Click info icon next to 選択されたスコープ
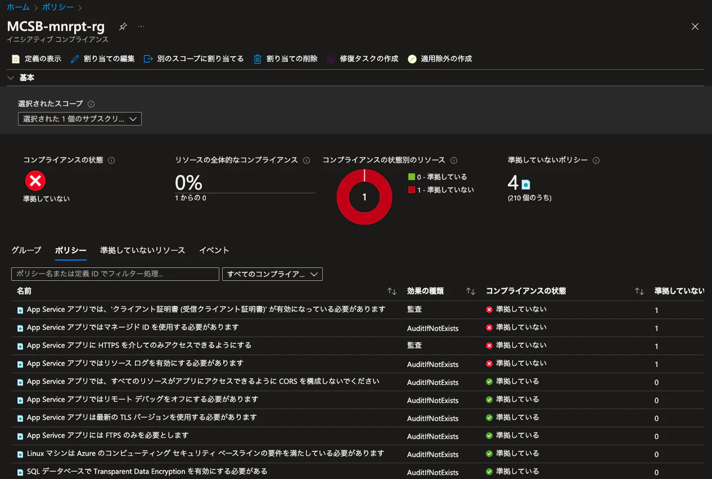 91,104
